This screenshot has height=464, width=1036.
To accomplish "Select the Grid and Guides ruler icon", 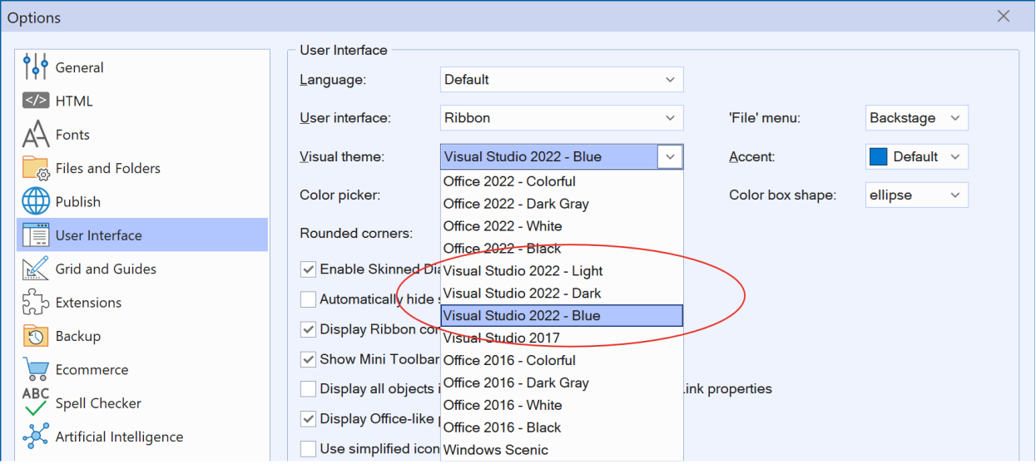I will (36, 269).
